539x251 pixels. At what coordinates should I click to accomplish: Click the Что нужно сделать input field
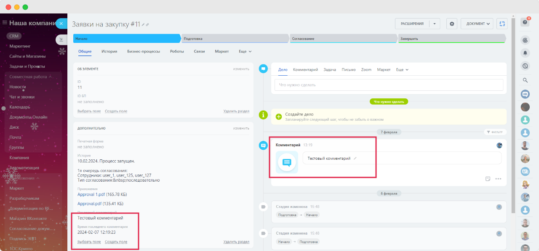(x=389, y=85)
